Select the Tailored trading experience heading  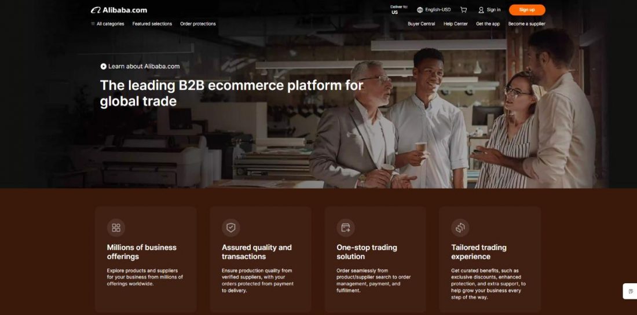tap(479, 252)
